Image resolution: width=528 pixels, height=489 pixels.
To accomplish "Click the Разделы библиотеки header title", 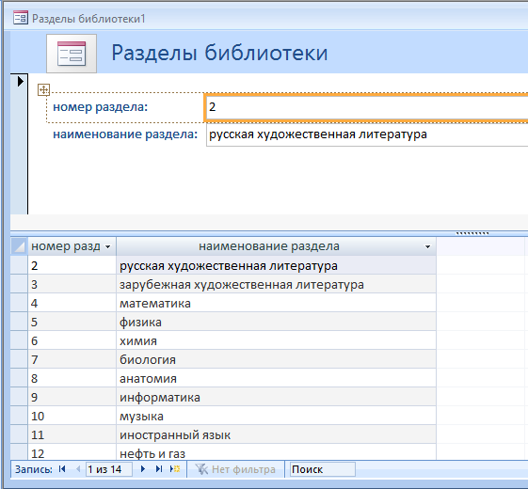I will pos(219,53).
